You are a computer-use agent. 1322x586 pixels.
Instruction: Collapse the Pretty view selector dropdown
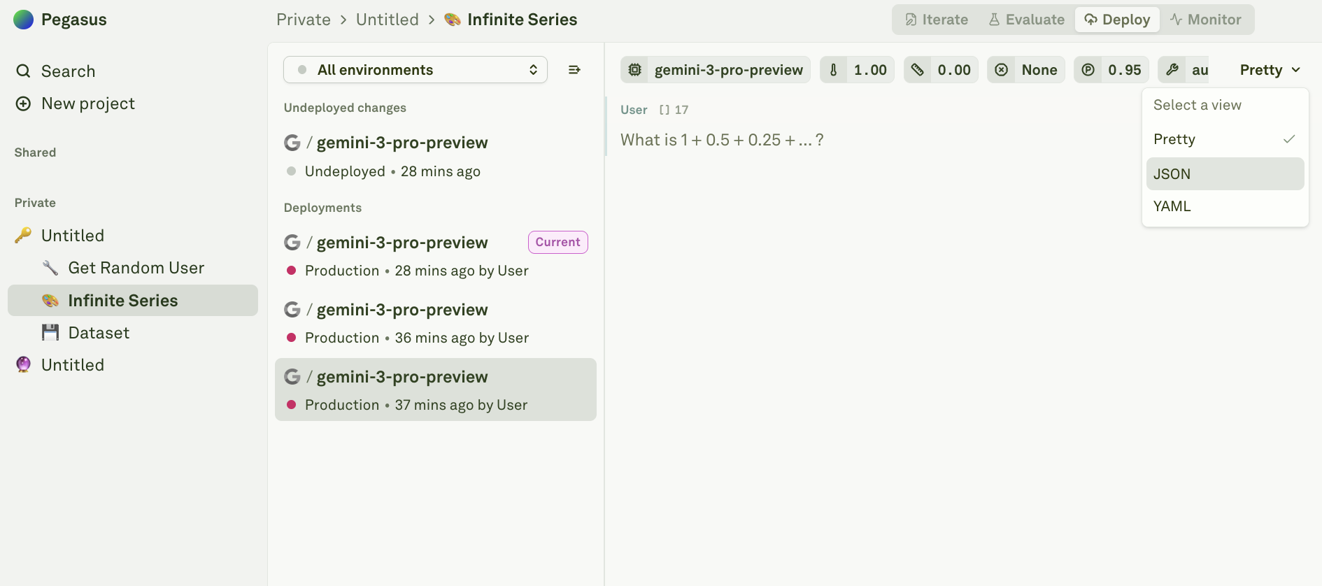[1270, 70]
